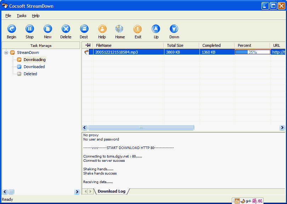Click the log tab scroll left arrow

click(85, 191)
